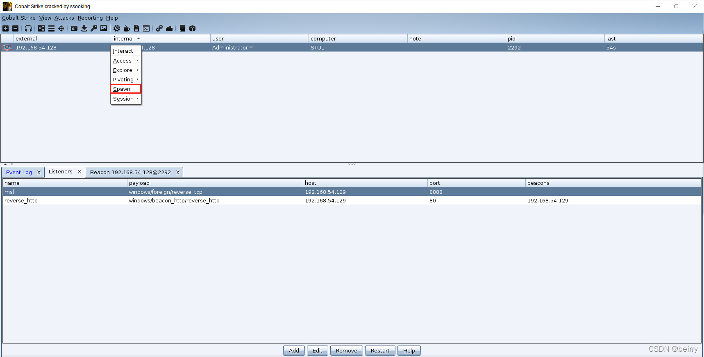This screenshot has width=704, height=357.
Task: Open the Cobalt Strike menu
Action: click(19, 18)
